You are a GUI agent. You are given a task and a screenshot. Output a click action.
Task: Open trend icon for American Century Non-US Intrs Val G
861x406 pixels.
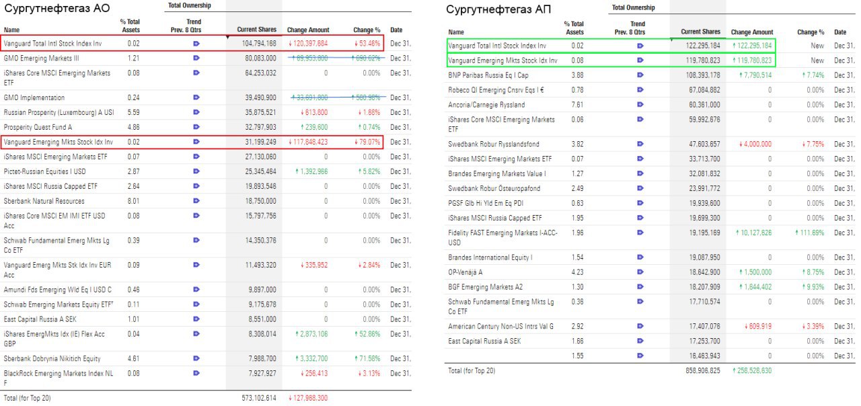coord(640,326)
